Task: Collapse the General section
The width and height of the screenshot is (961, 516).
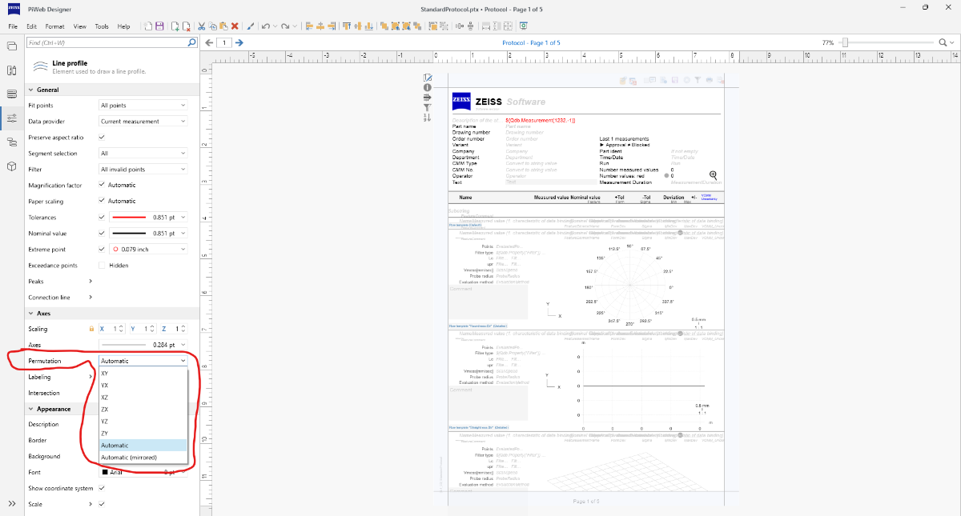Action: [x=31, y=90]
